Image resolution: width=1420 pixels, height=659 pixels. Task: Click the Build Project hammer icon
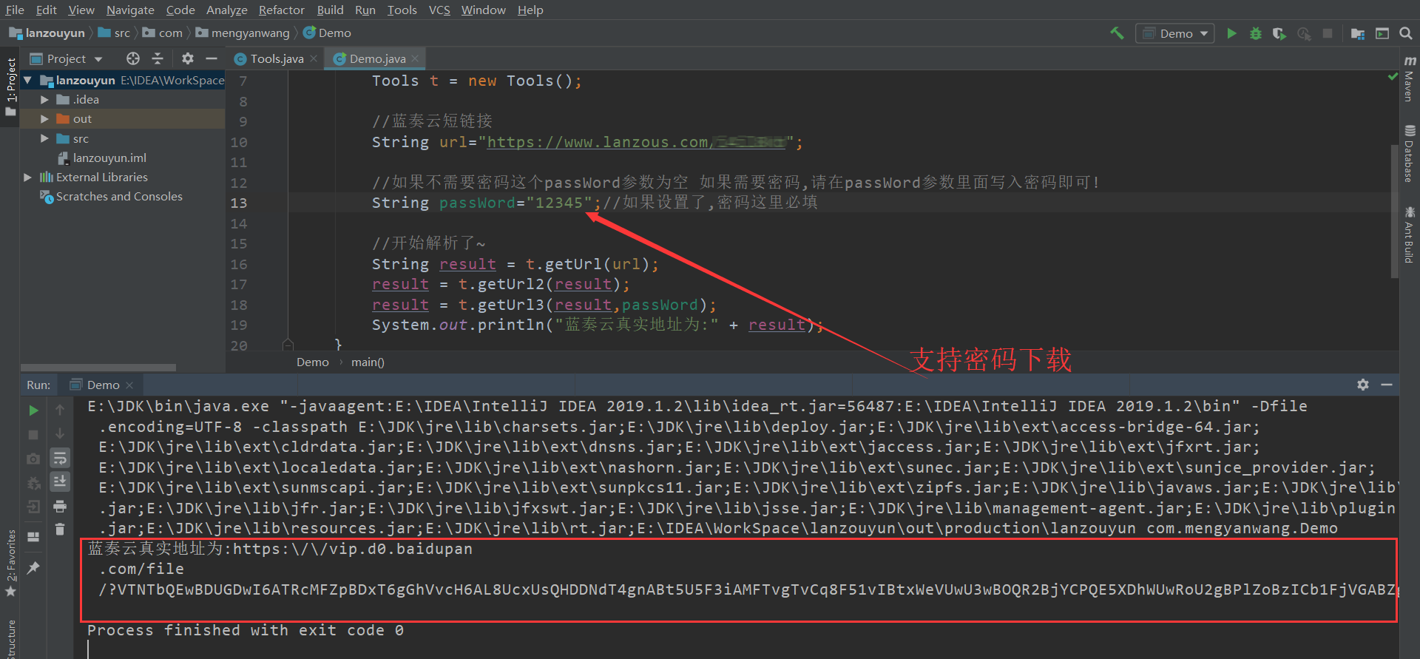pyautogui.click(x=1117, y=33)
